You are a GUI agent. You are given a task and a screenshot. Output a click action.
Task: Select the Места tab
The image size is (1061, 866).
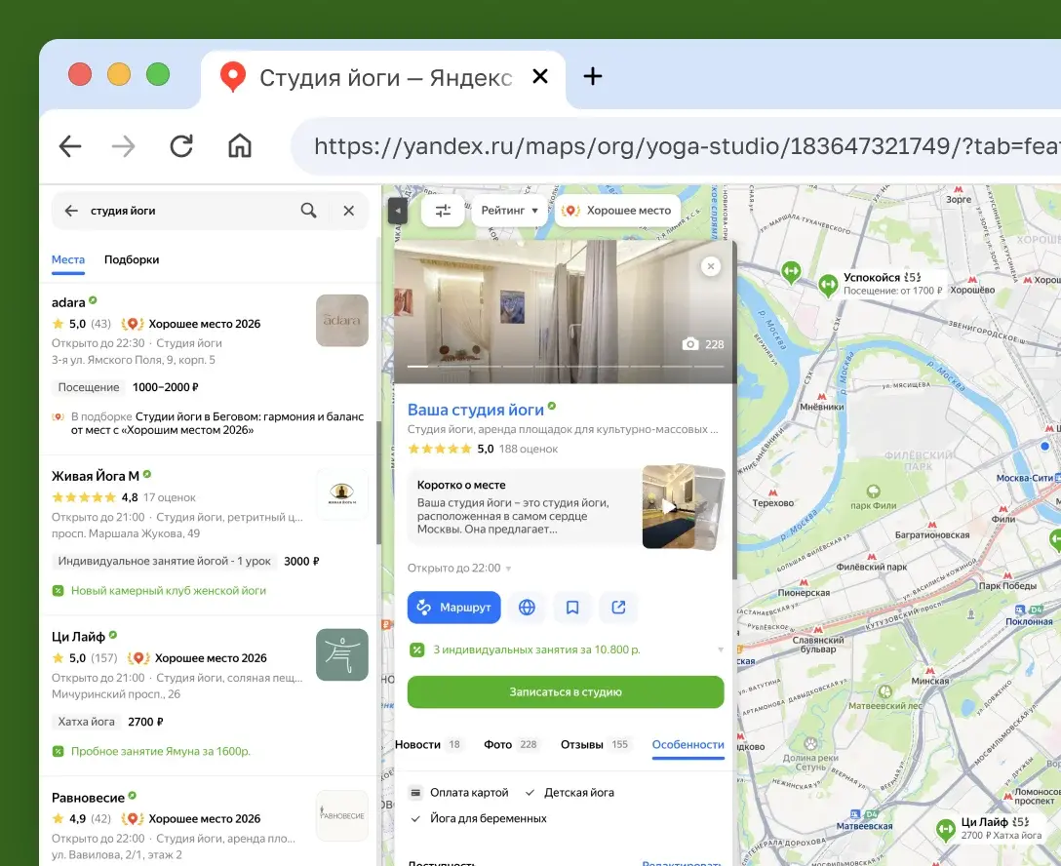pos(68,259)
